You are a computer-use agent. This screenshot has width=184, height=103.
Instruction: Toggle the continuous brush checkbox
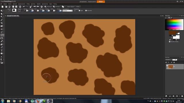(79, 11)
